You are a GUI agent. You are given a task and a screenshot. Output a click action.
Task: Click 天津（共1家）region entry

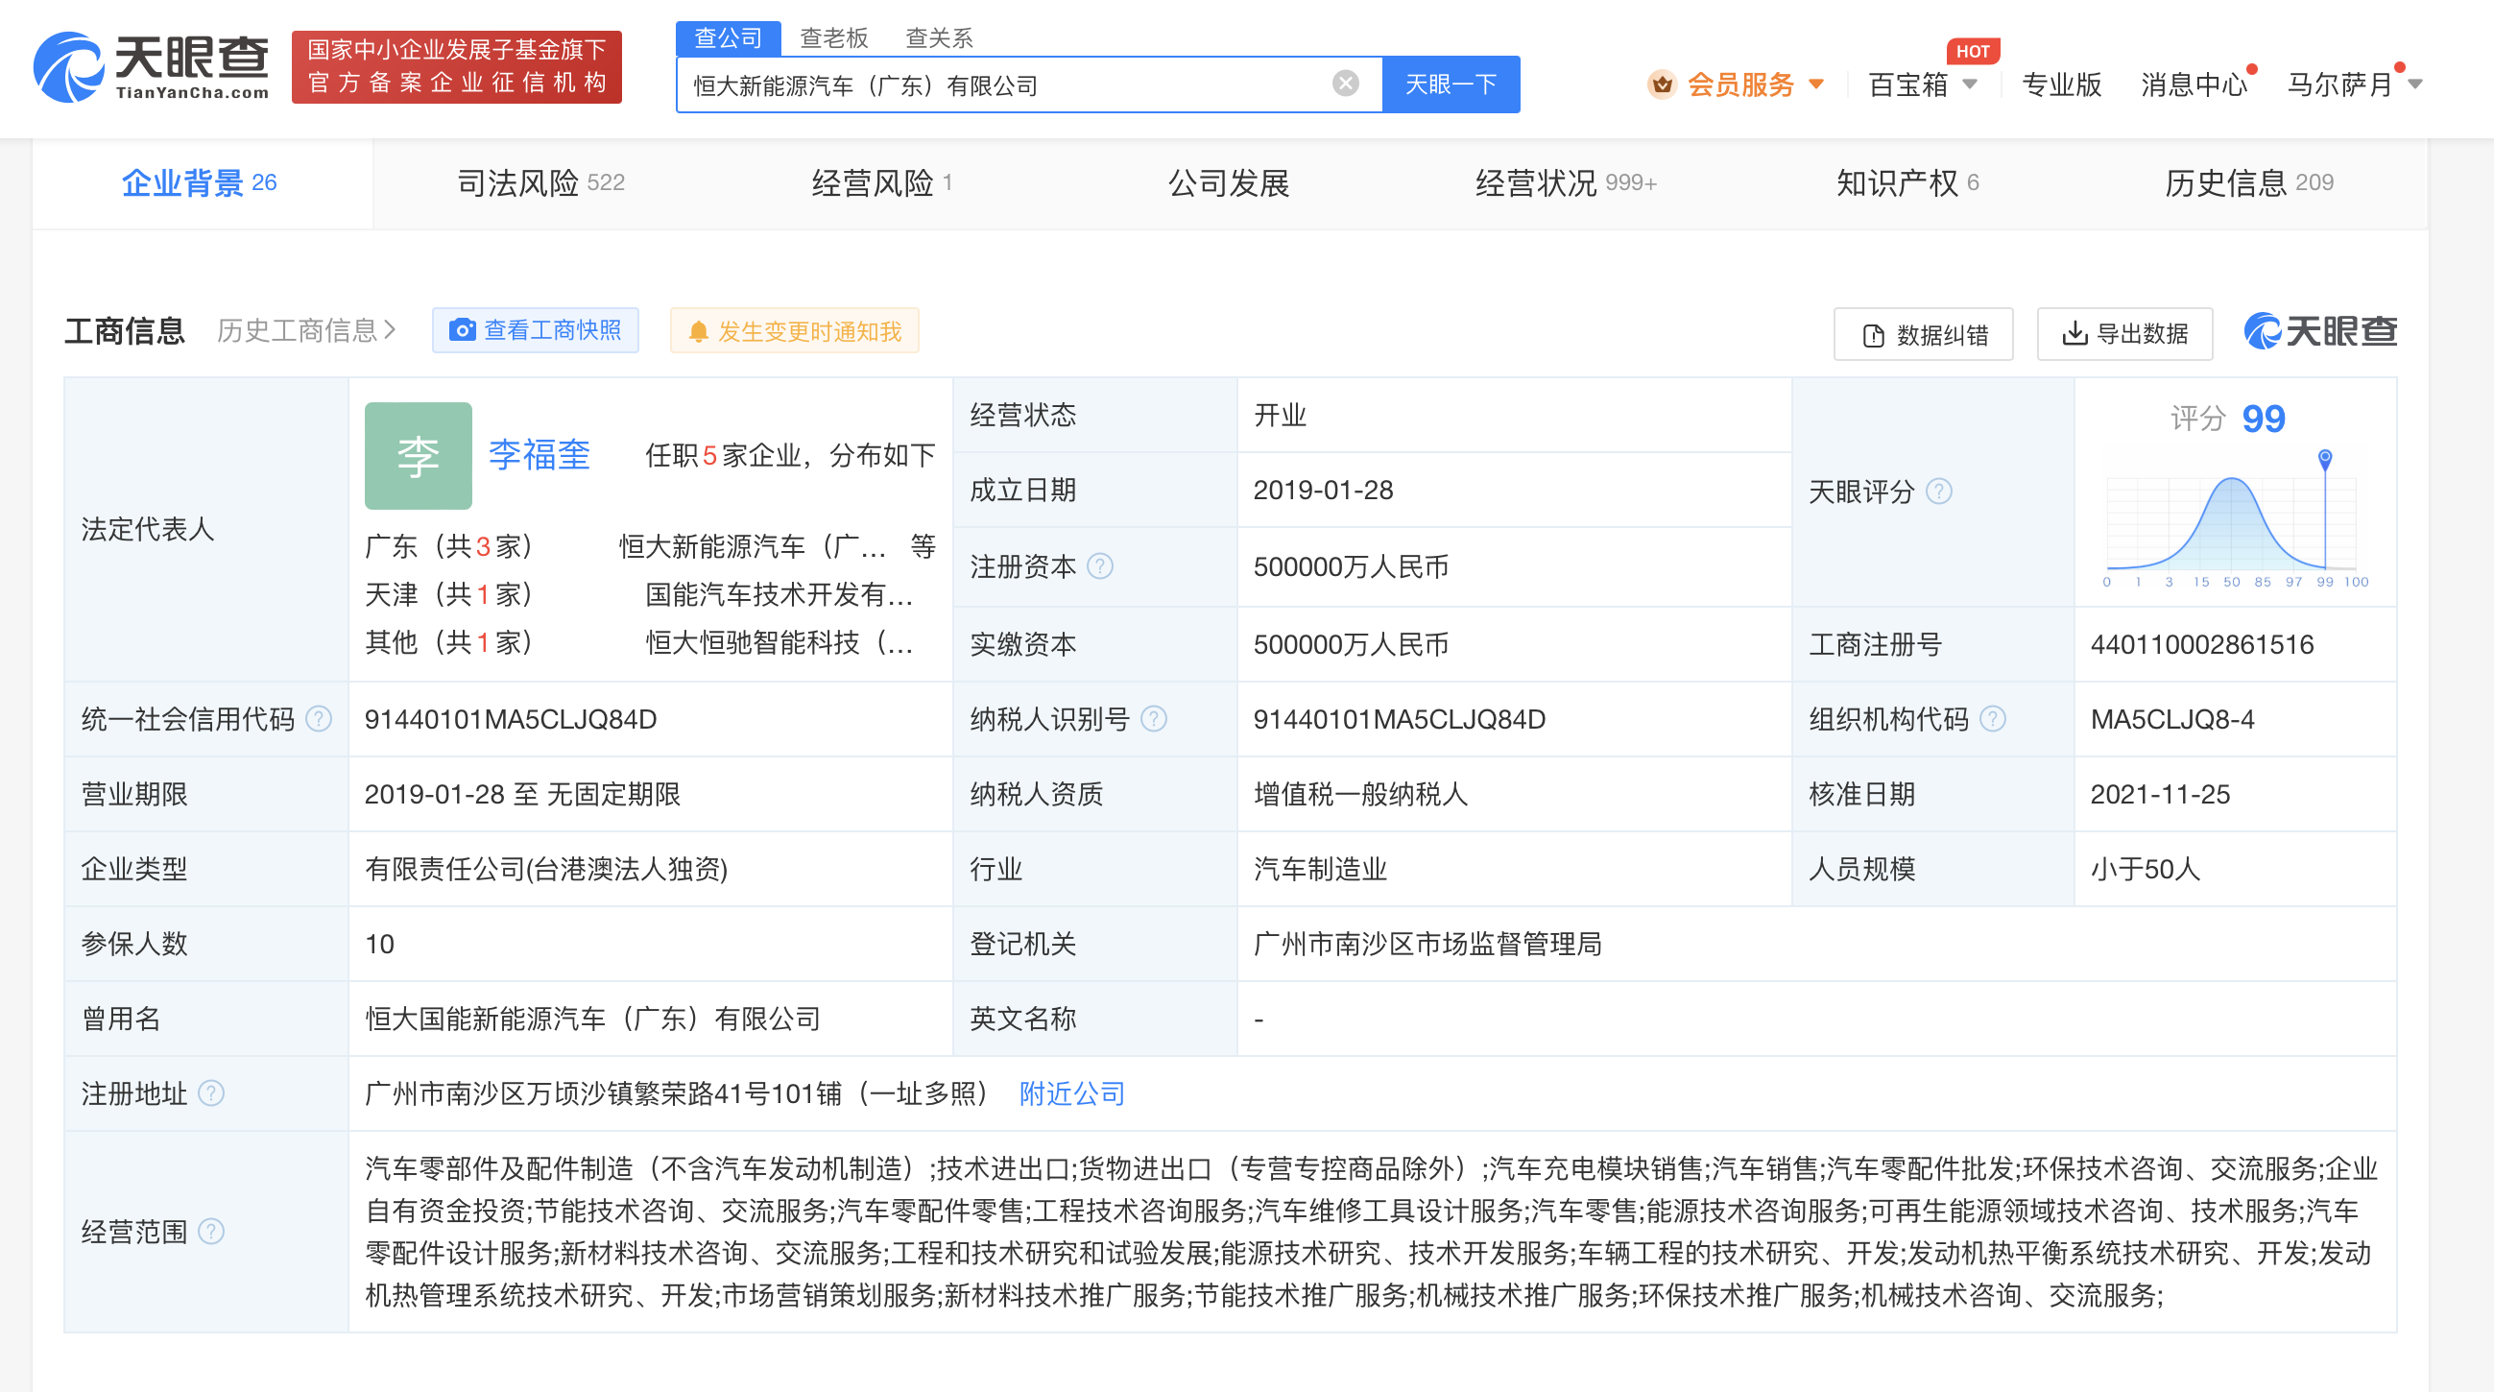click(x=448, y=594)
